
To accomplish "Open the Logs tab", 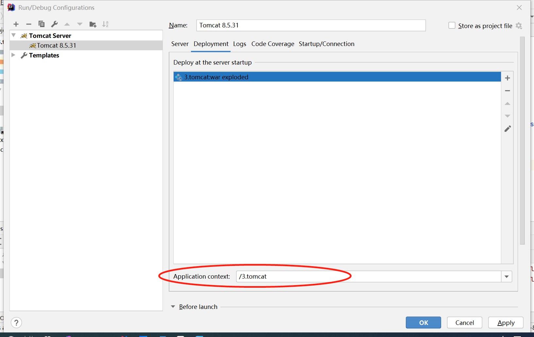I will pyautogui.click(x=240, y=44).
